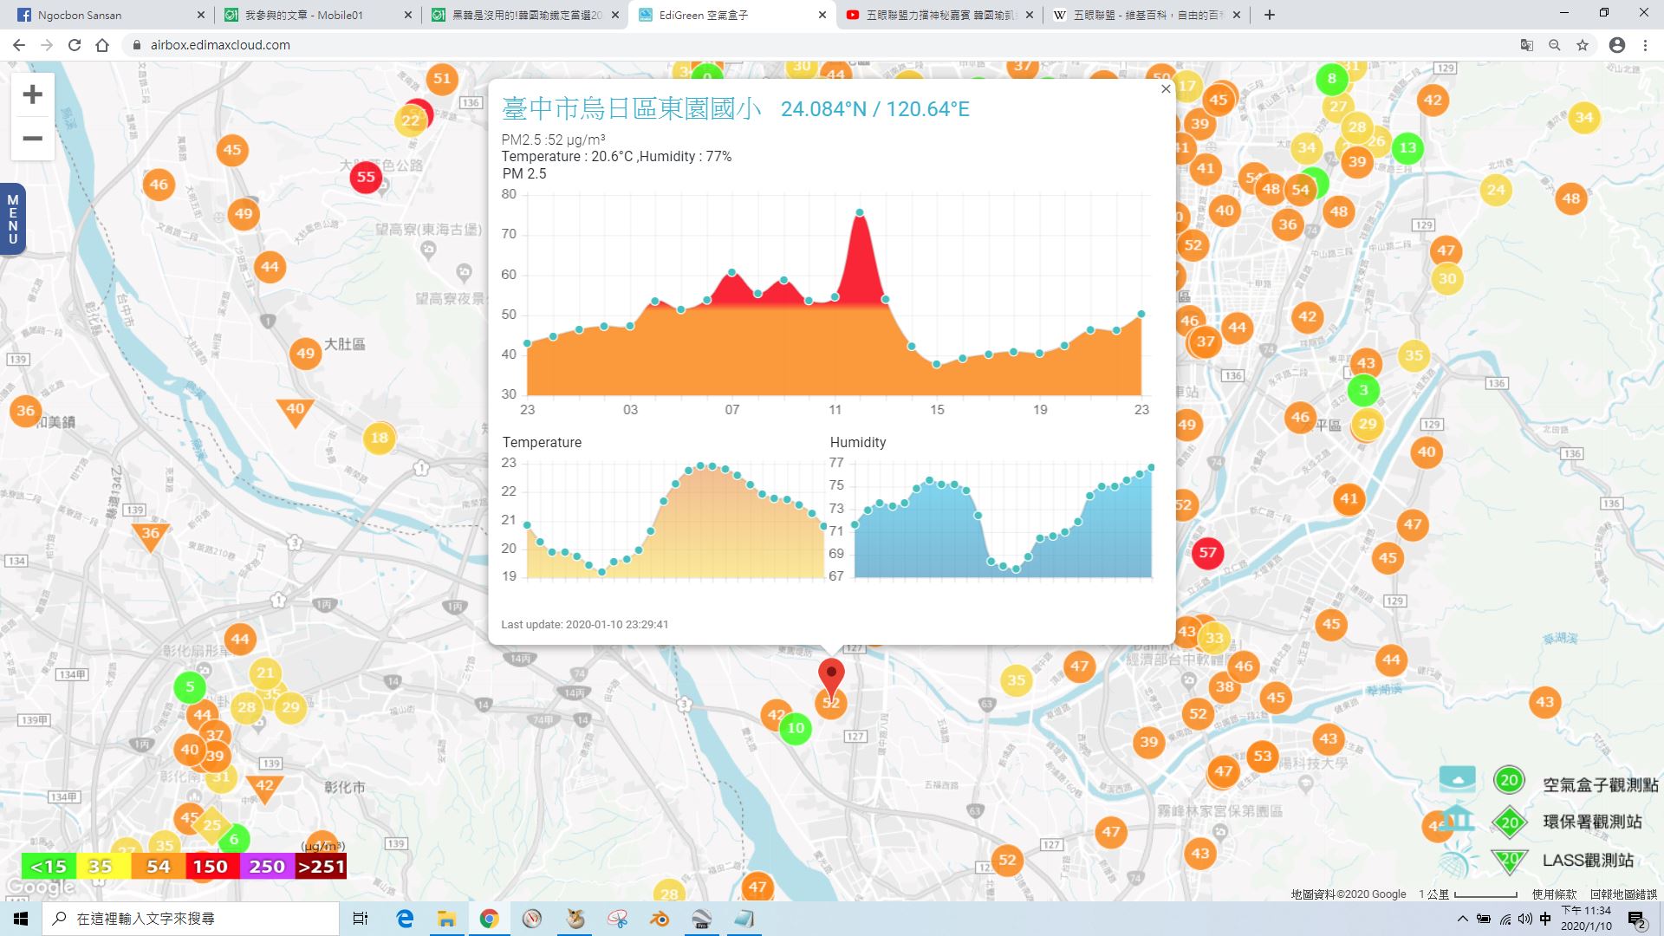Click the red 57 air station marker
Screen dimensions: 1664x936
(1207, 552)
